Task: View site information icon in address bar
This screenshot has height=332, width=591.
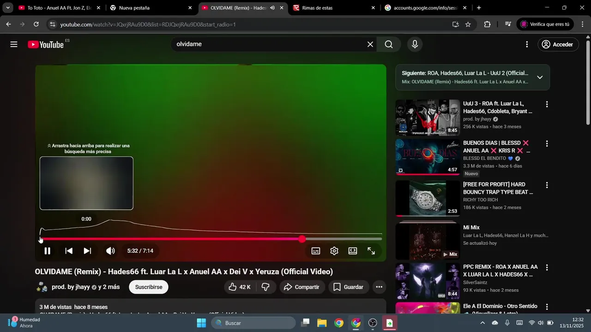Action: (x=52, y=24)
